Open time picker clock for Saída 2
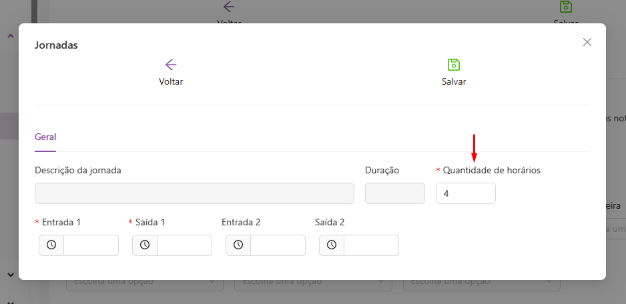The image size is (626, 304). pos(332,245)
